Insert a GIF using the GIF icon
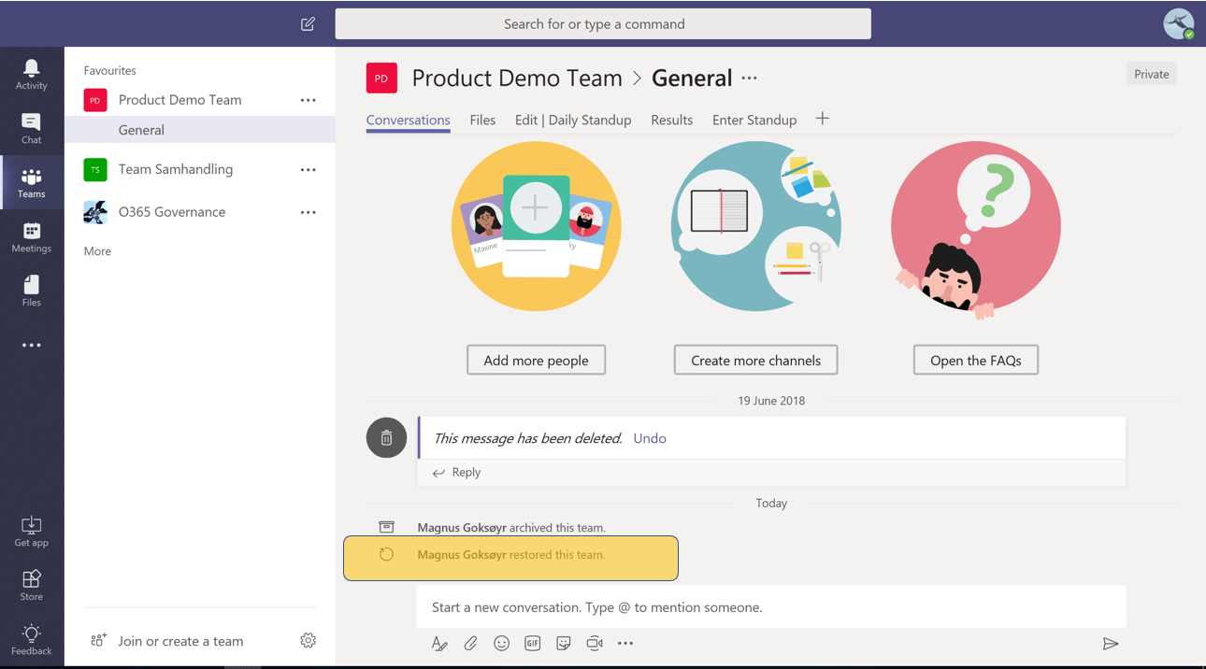Screen dimensions: 1206x669 pyautogui.click(x=532, y=643)
